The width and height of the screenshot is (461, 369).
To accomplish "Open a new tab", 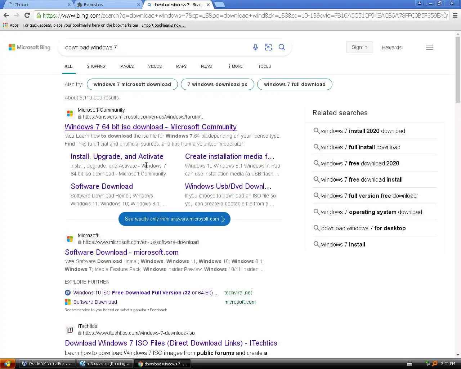I will pos(219,5).
